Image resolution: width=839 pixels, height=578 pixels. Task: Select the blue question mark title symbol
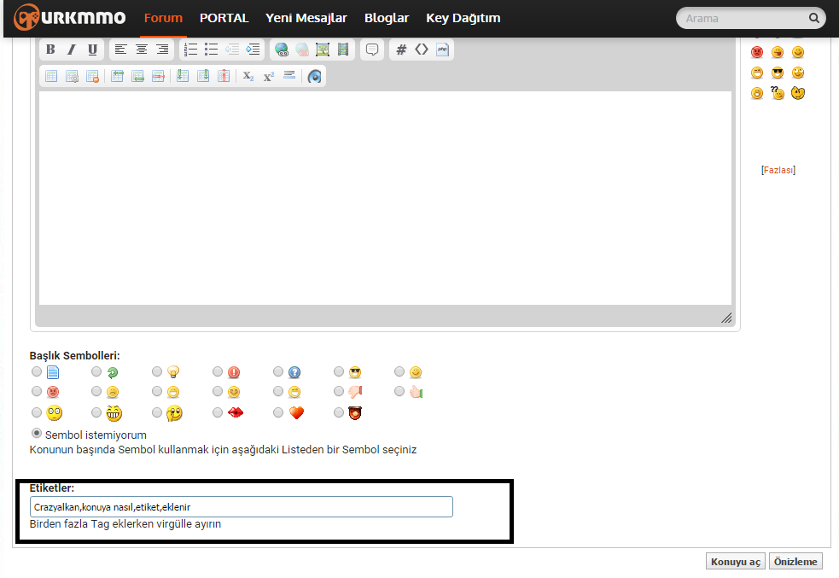coord(277,371)
